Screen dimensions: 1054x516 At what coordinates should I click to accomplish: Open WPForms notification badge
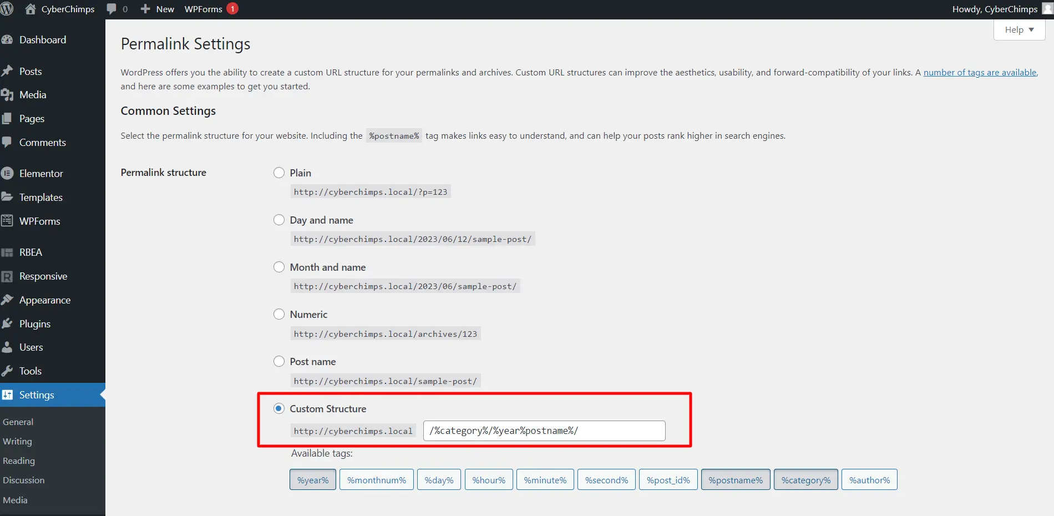(232, 9)
